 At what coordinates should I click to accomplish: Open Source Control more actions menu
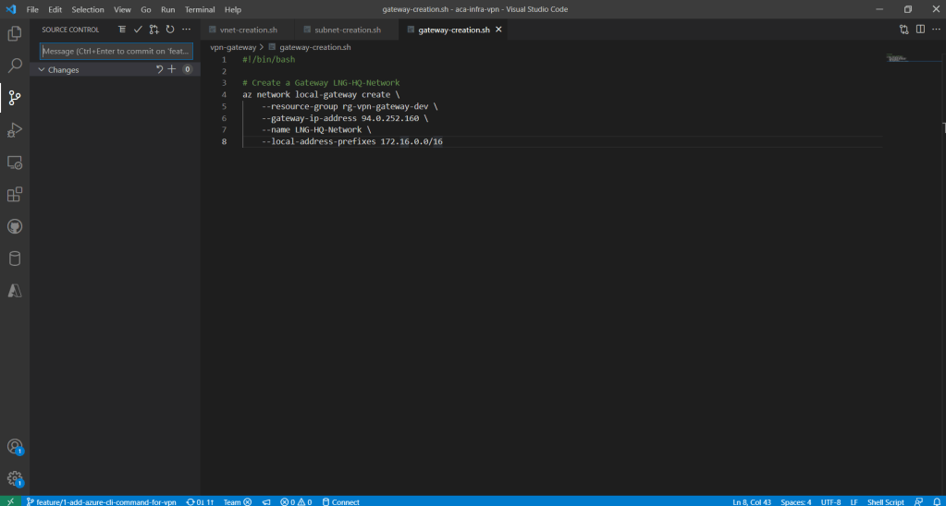pos(186,30)
